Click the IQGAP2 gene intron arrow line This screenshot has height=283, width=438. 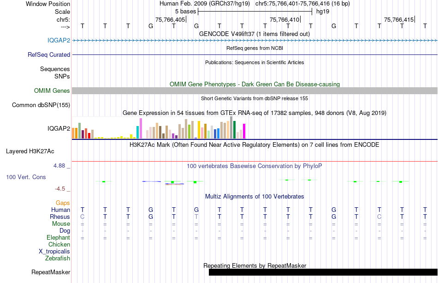255,41
